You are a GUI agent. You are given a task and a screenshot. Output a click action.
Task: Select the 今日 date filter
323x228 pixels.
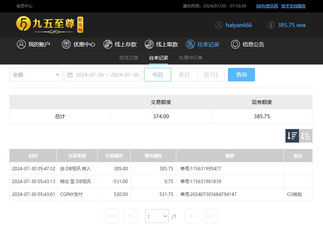point(157,75)
